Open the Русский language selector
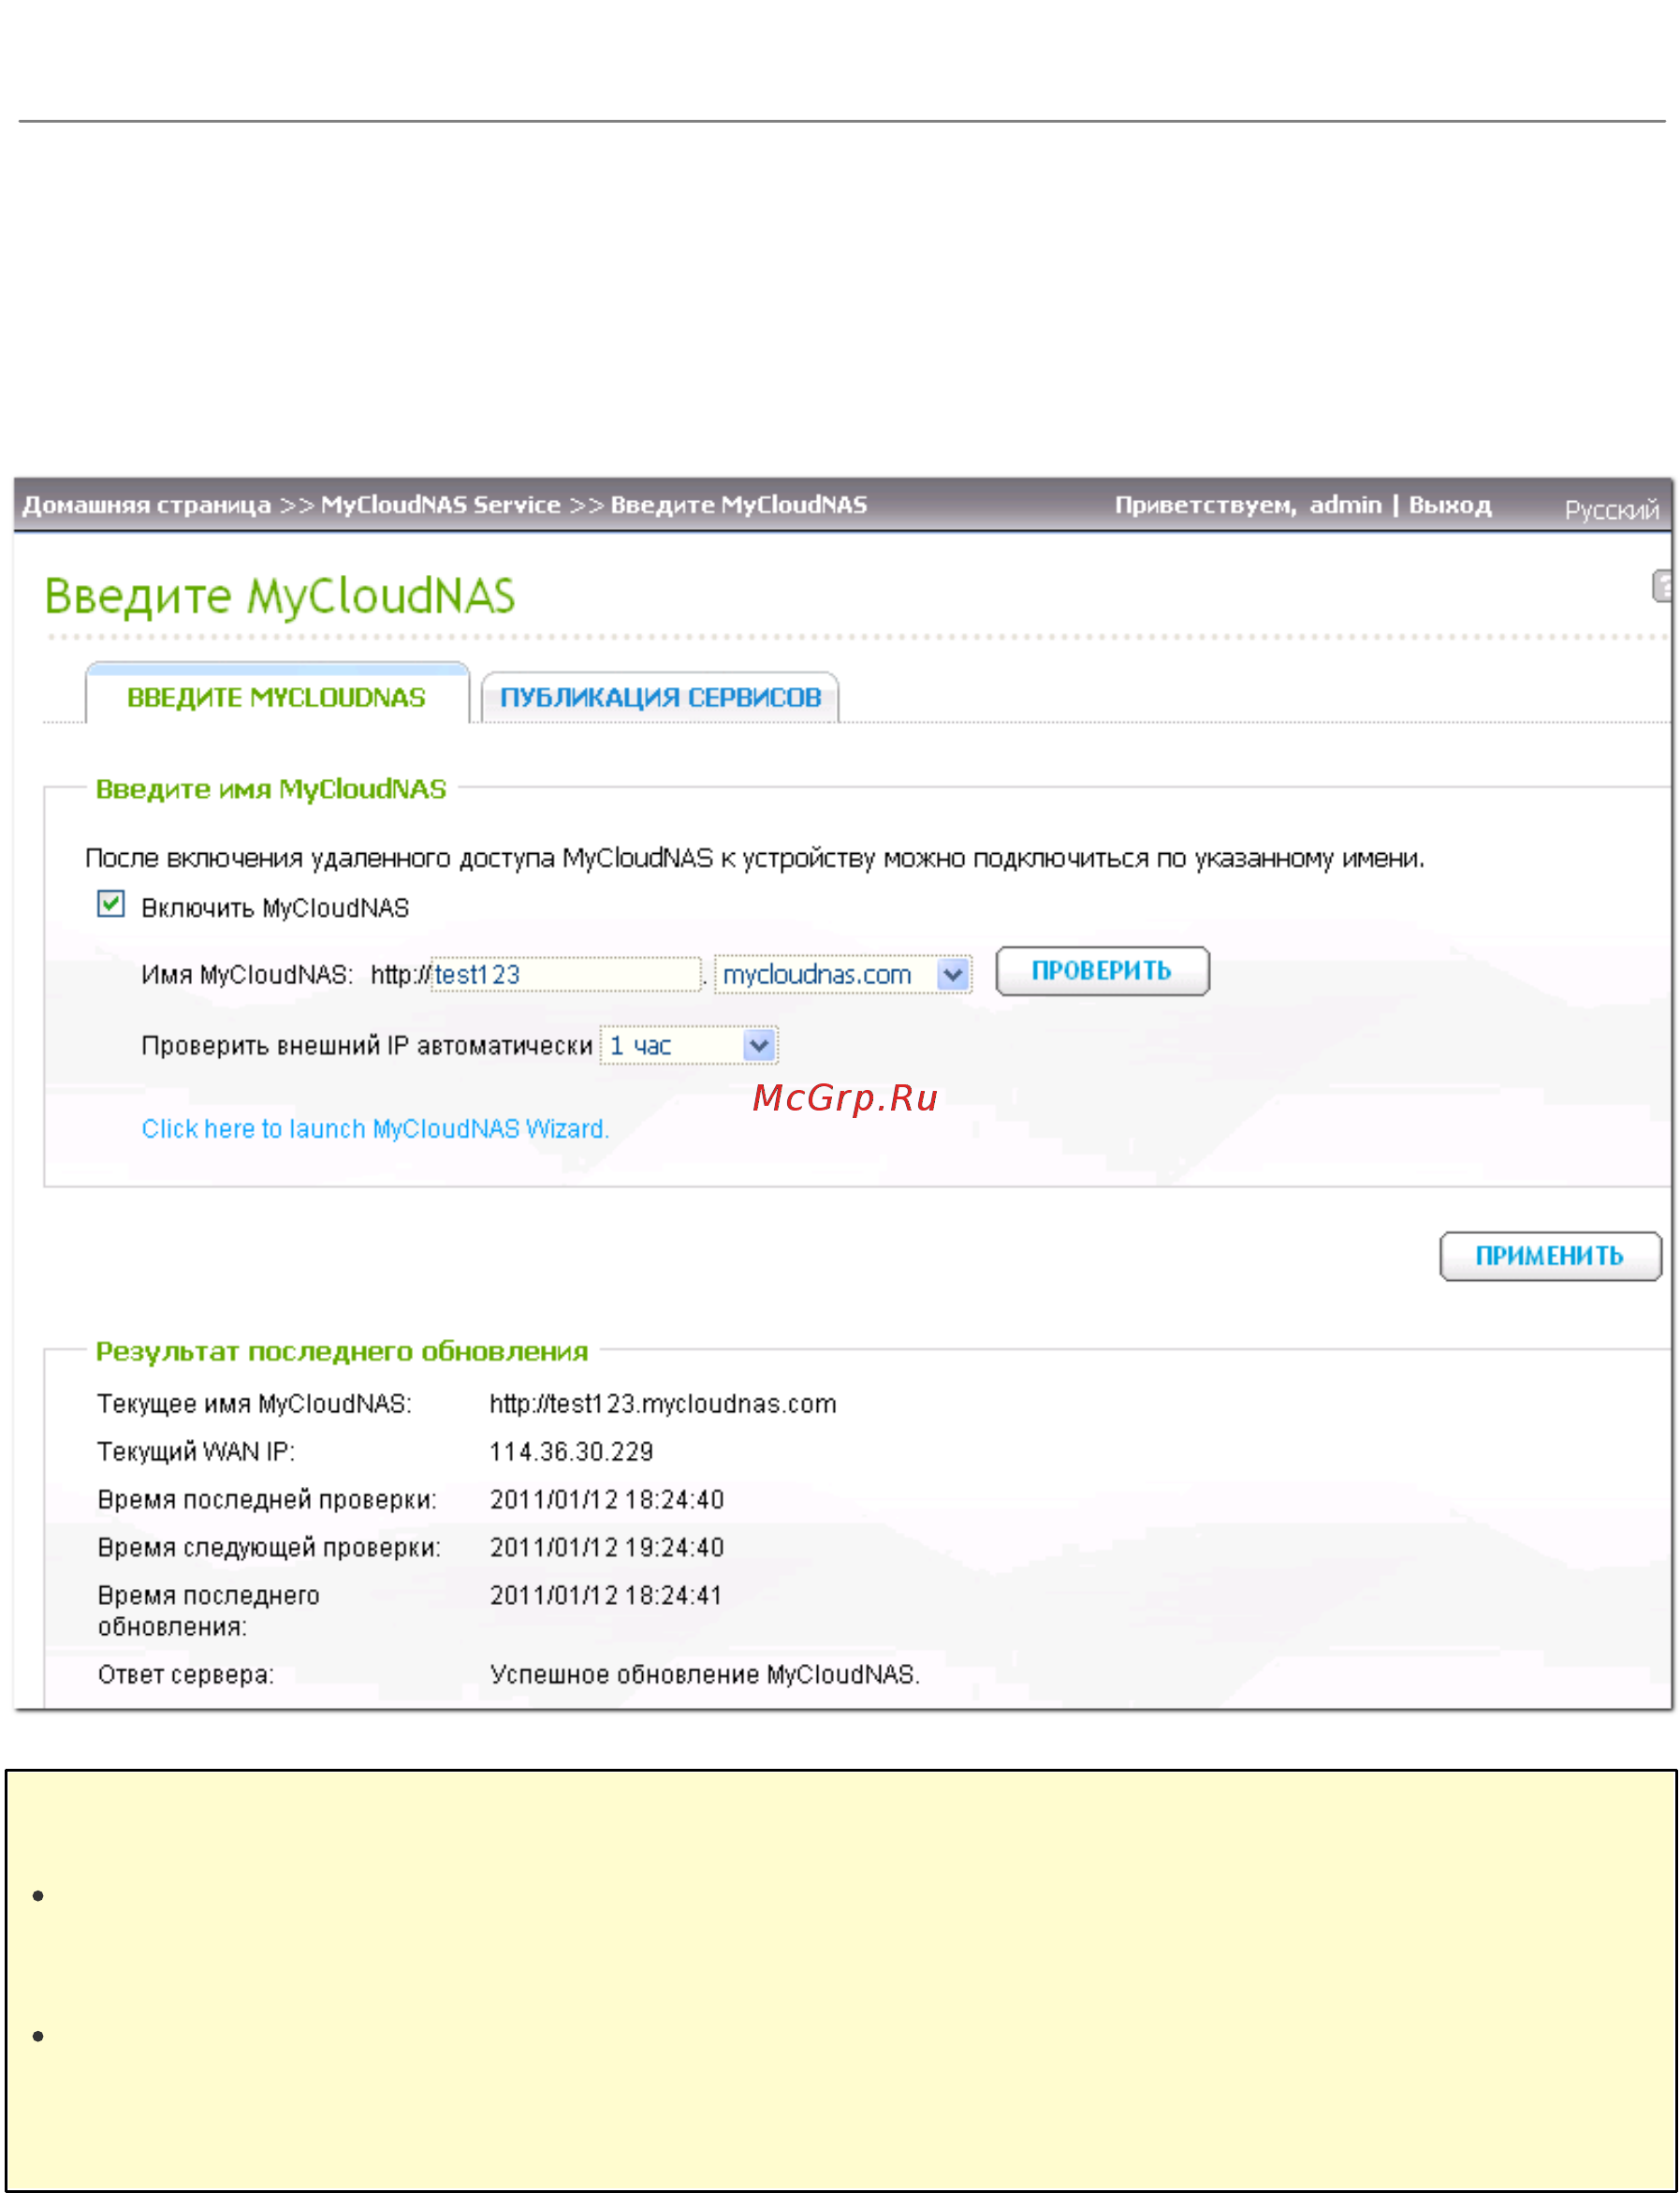The width and height of the screenshot is (1680, 2193). [x=1611, y=510]
